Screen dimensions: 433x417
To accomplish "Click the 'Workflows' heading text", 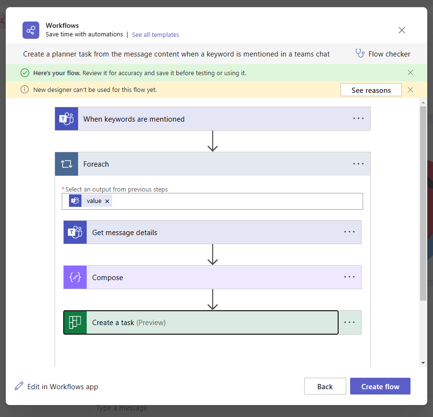I will coord(62,25).
